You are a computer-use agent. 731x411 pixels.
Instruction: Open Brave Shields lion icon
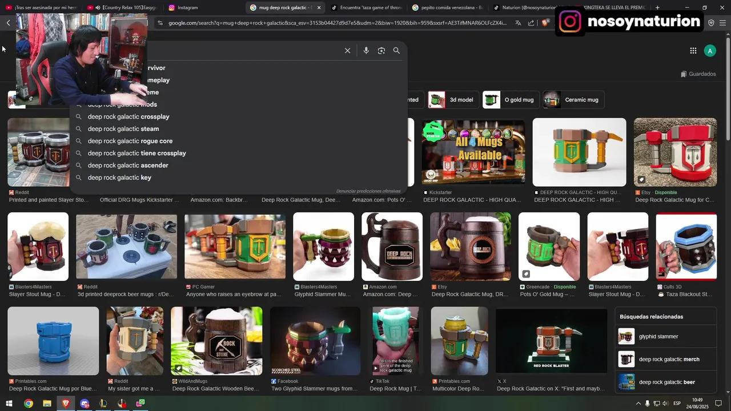[545, 23]
